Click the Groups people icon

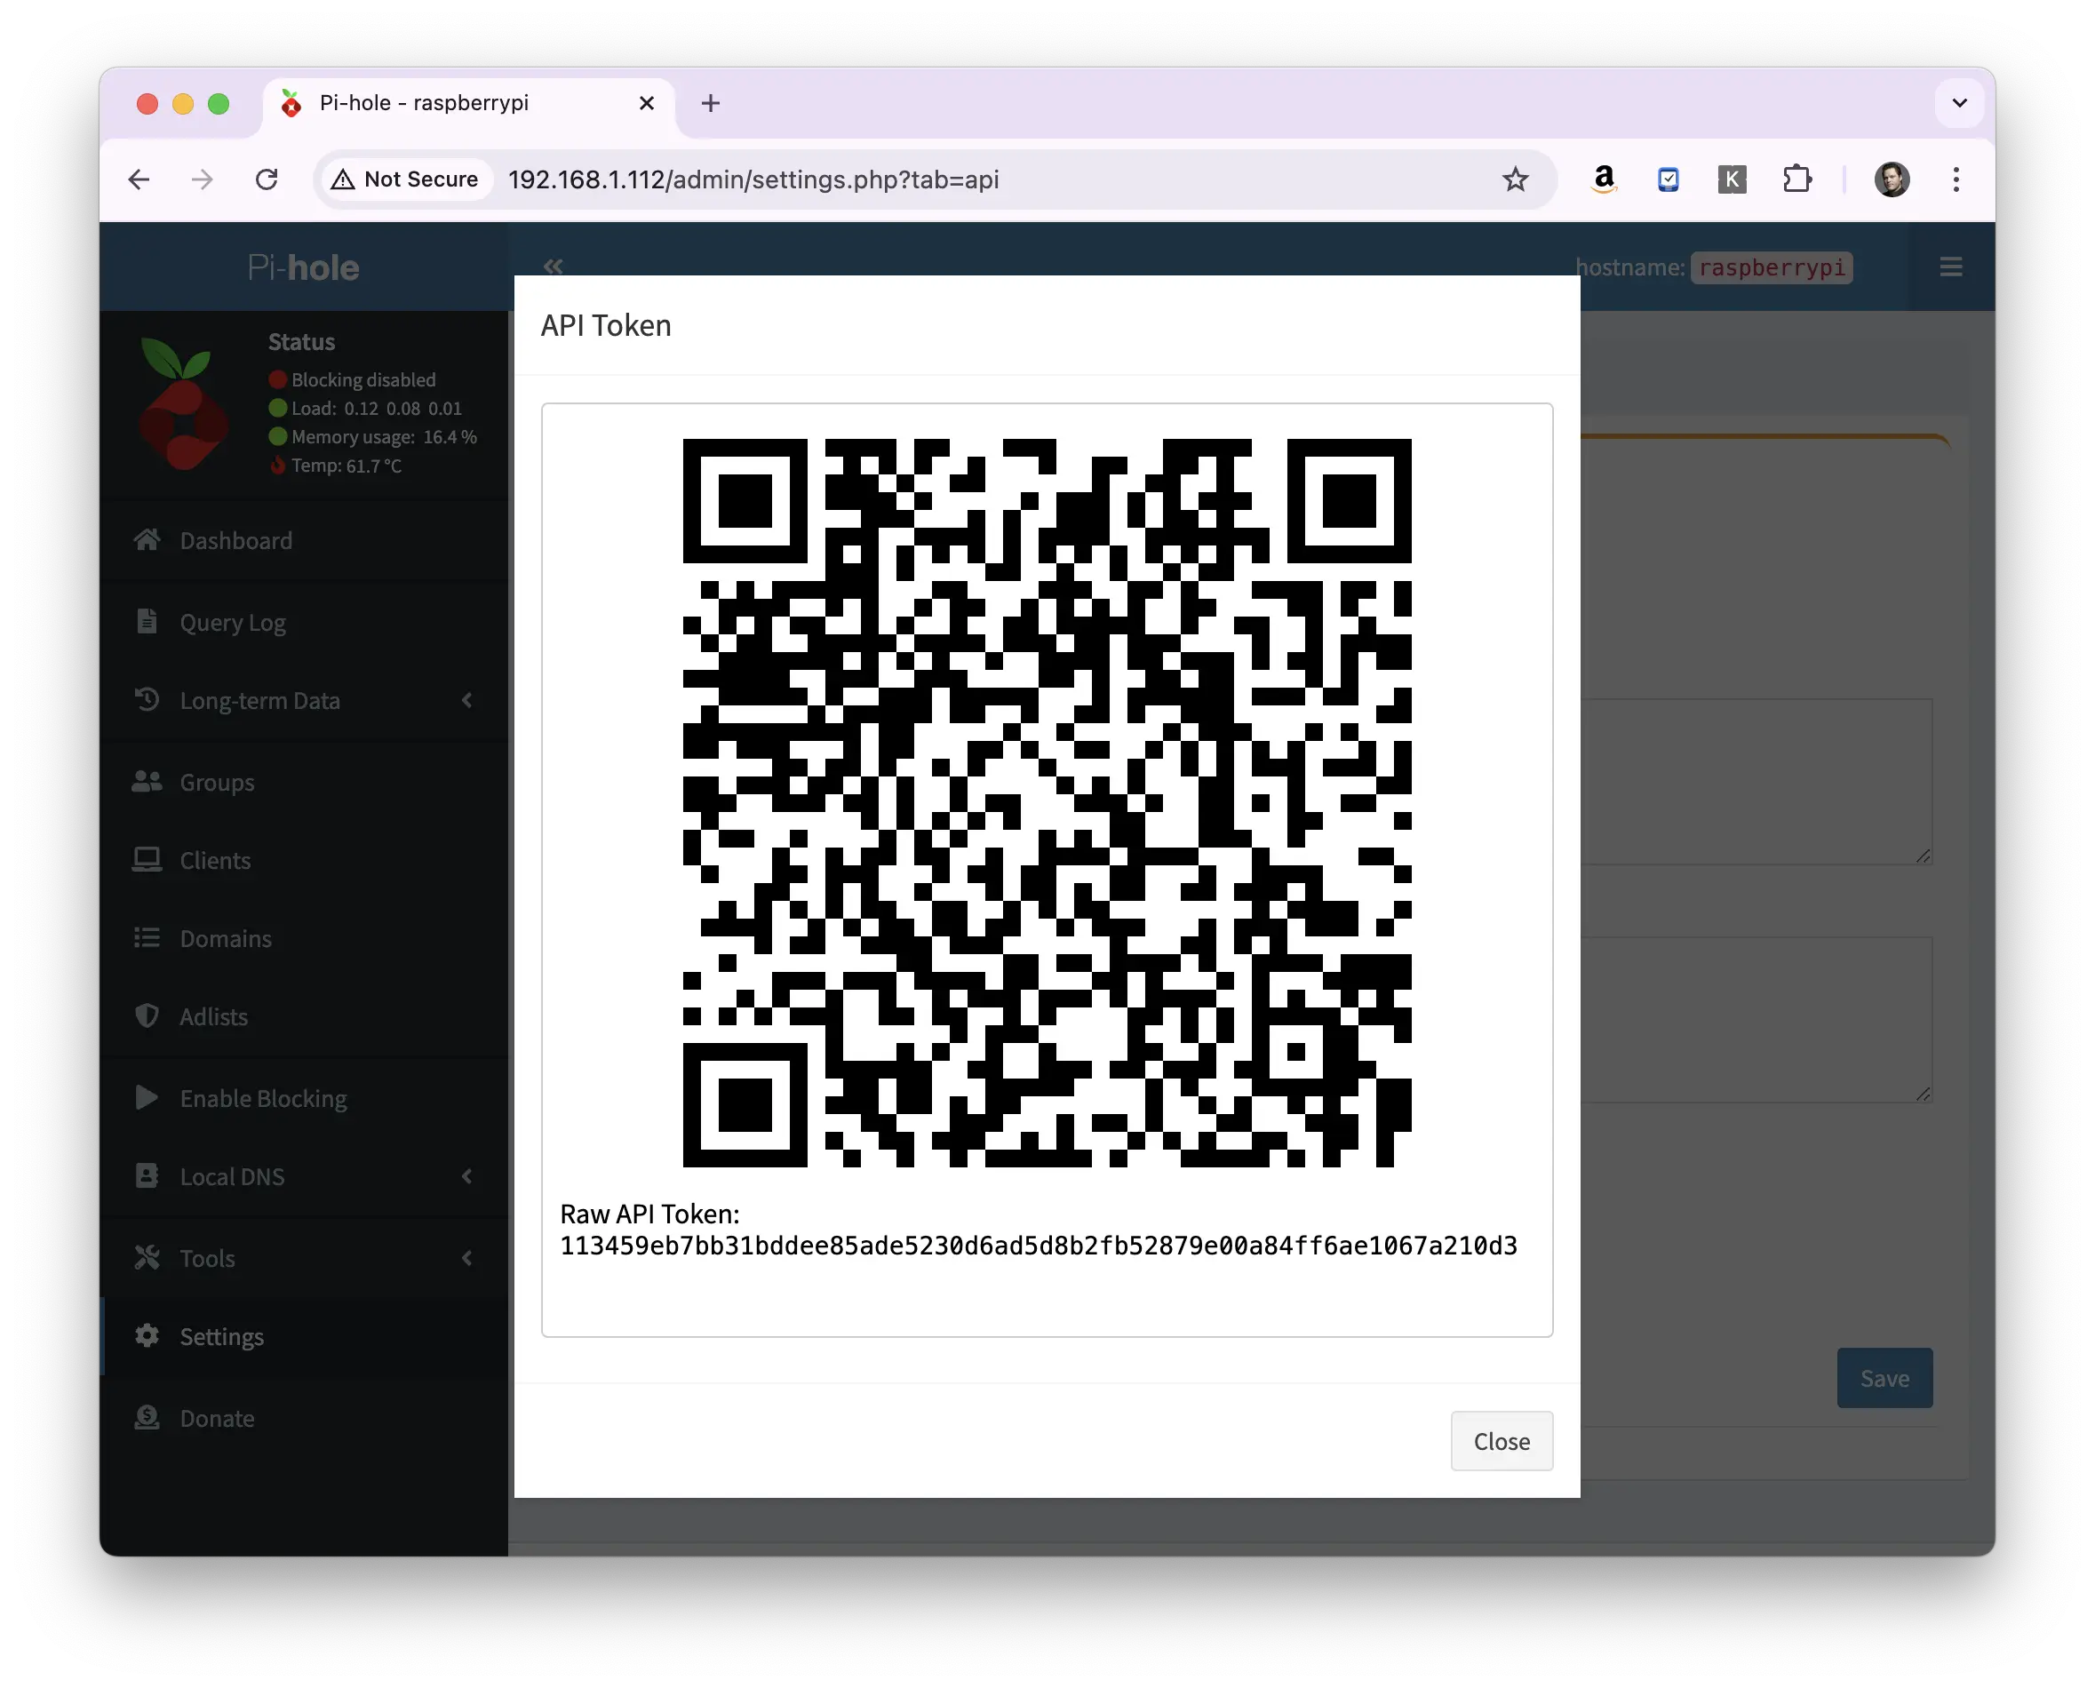pyautogui.click(x=147, y=782)
